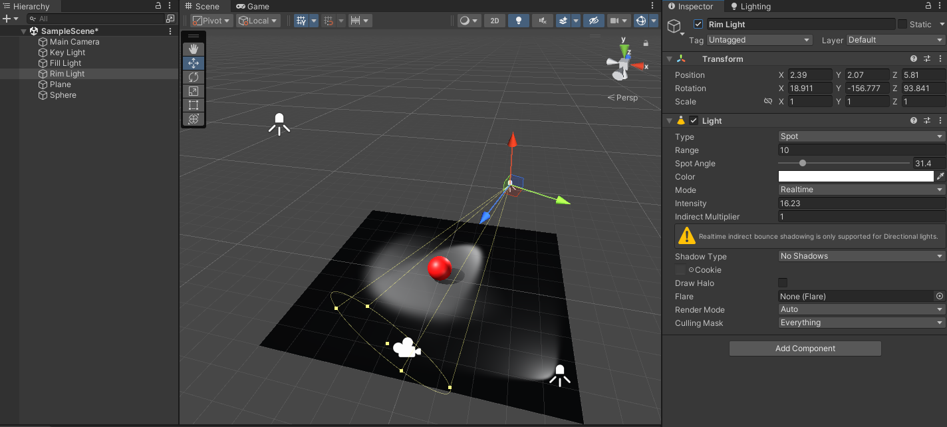
Task: Select the Rotate tool
Action: (x=193, y=76)
